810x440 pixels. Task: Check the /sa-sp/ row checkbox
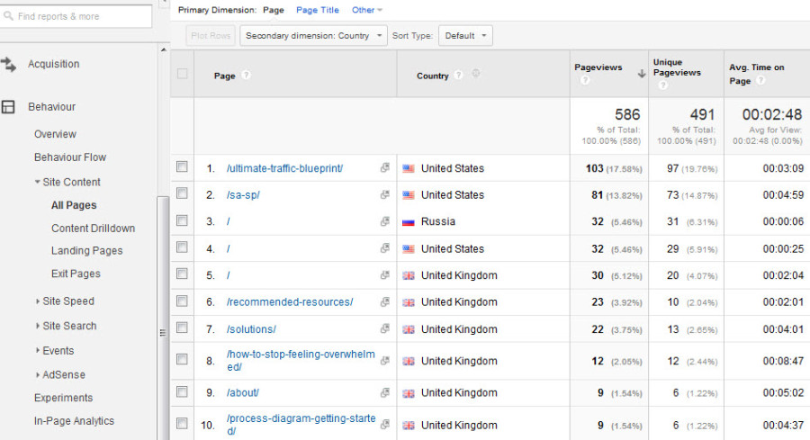[182, 193]
